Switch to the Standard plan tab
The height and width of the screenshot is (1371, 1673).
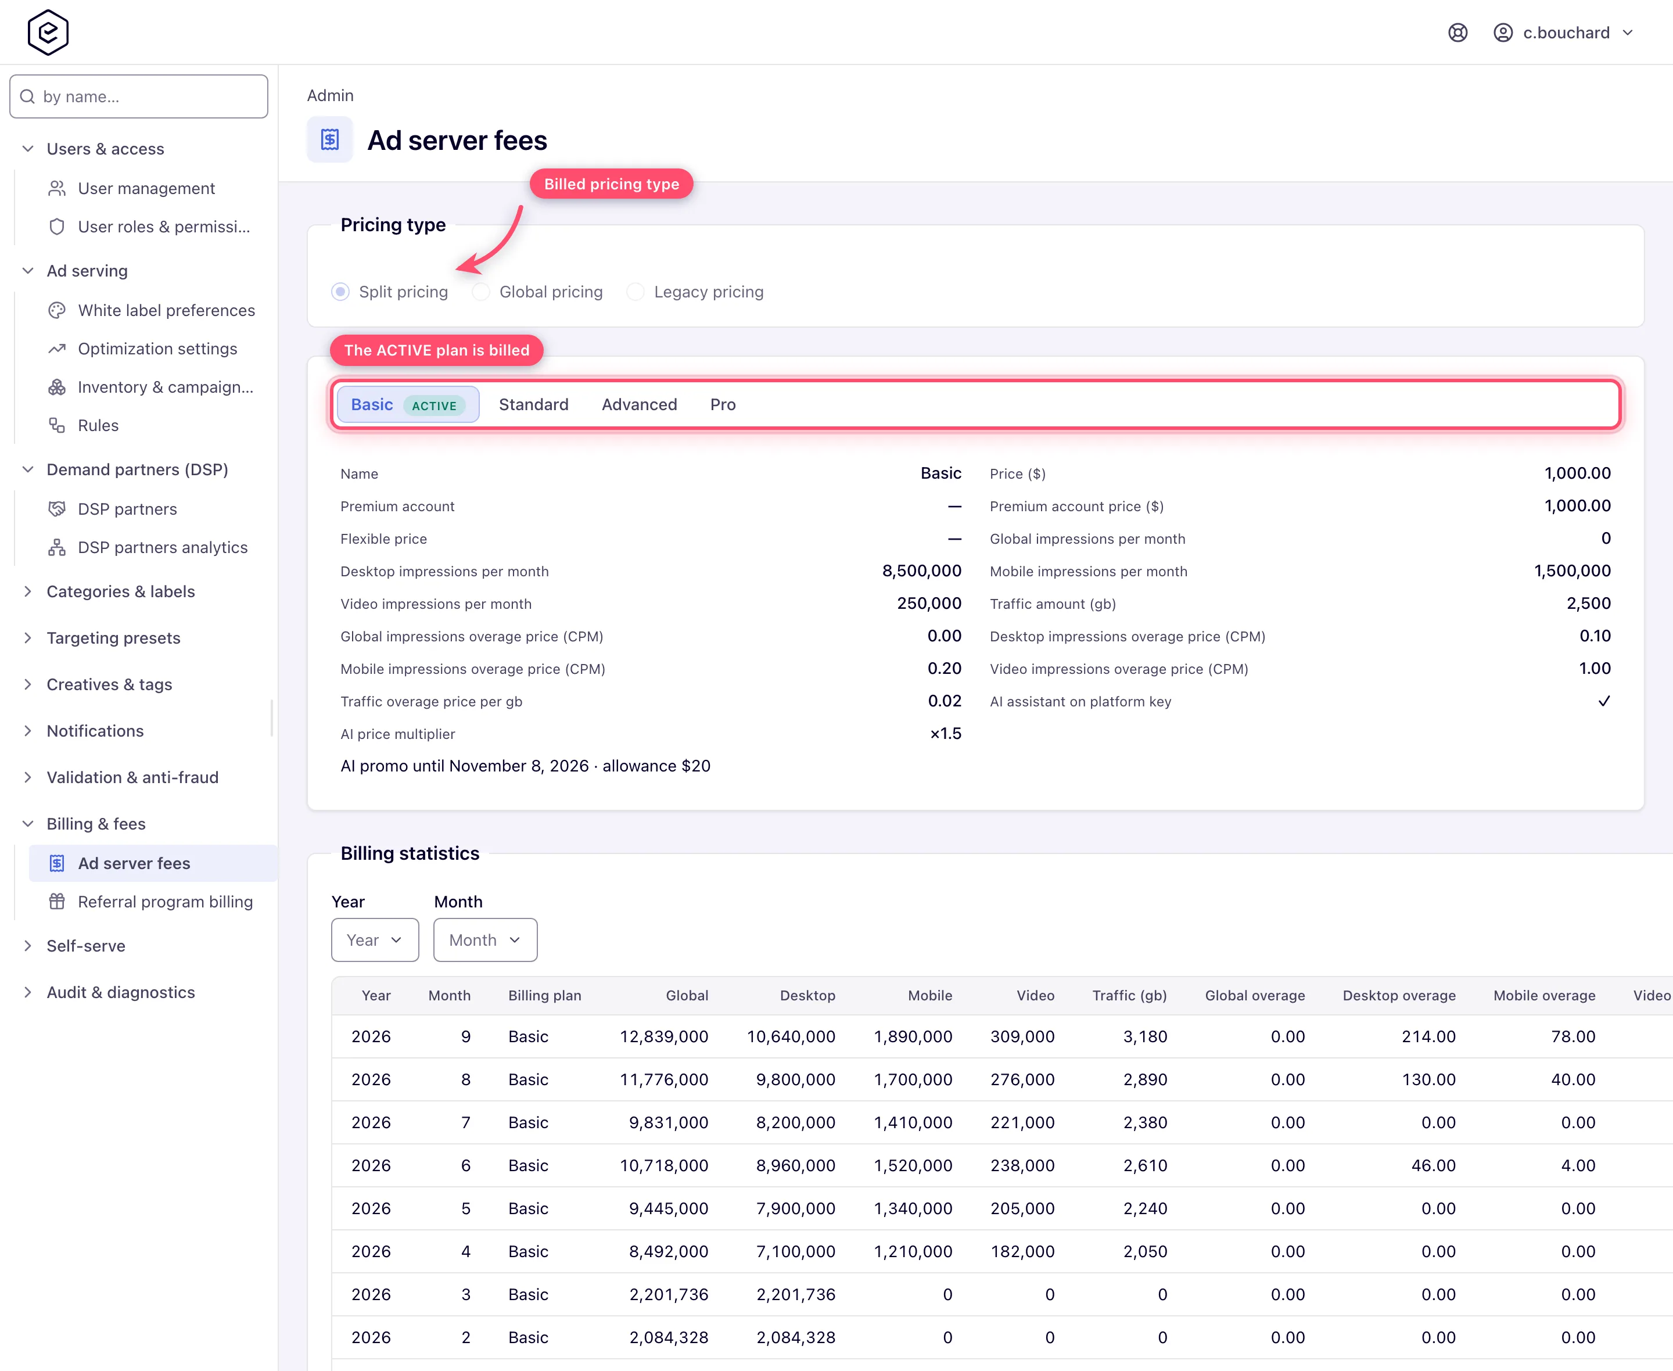534,404
